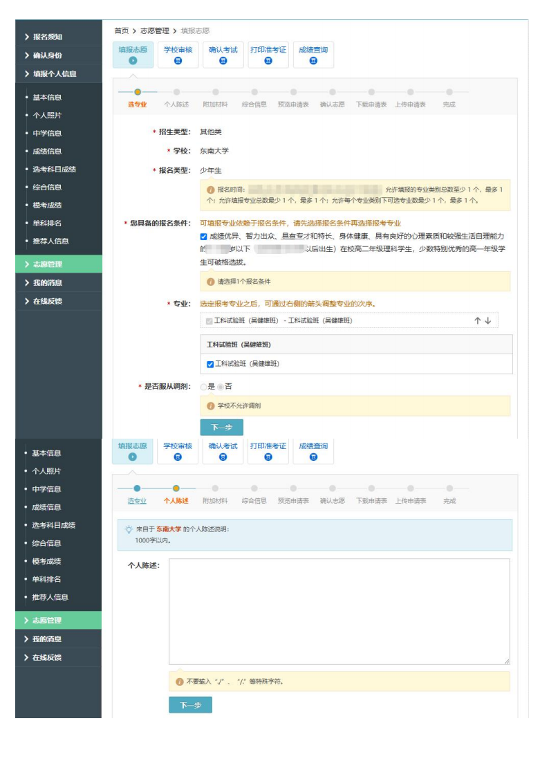Click 下一步 below the 个人陈述 text box
This screenshot has width=549, height=777.
[x=190, y=704]
